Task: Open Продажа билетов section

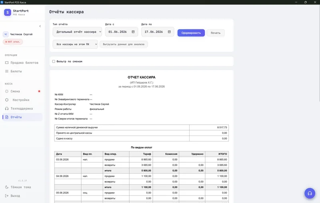Action: [x=22, y=63]
